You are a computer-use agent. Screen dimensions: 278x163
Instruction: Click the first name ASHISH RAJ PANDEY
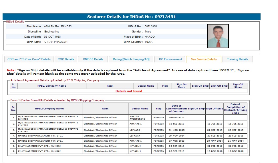pos(58,27)
